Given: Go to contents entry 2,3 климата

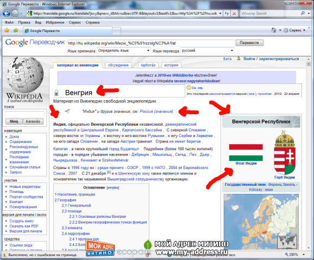Looking at the screenshot, I should [x=72, y=228].
